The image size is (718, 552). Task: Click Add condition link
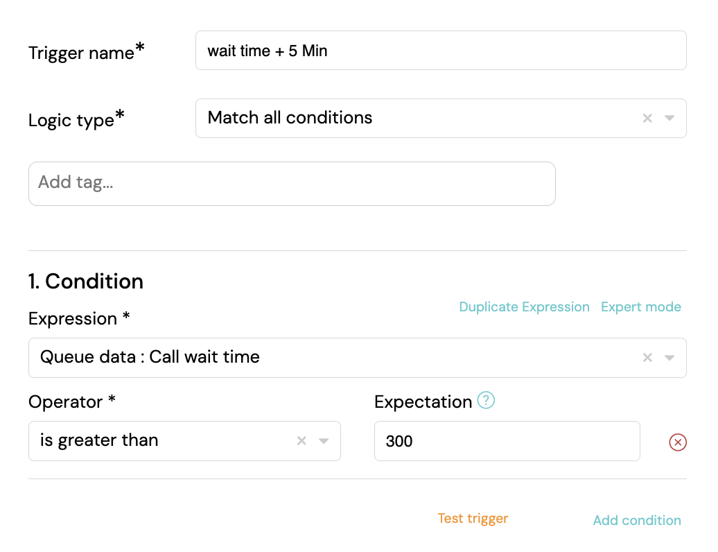(x=637, y=520)
